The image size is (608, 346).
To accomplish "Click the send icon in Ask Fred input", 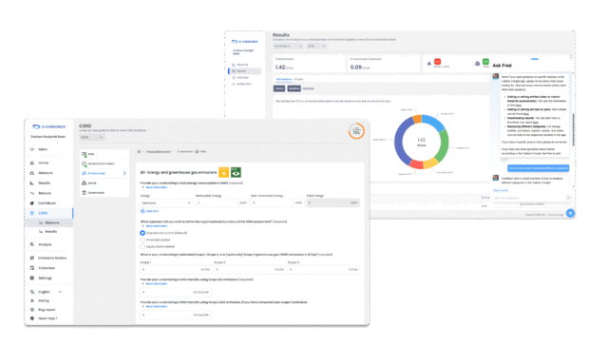I will (568, 199).
